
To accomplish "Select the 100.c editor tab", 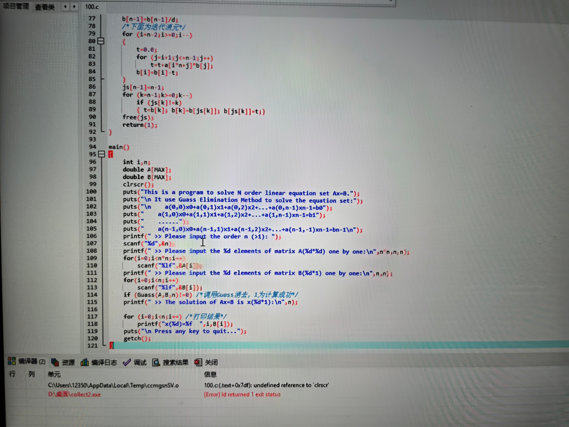I will [92, 7].
